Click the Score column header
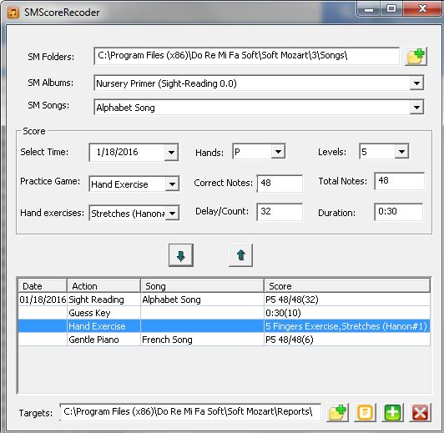The height and width of the screenshot is (433, 444). [347, 286]
